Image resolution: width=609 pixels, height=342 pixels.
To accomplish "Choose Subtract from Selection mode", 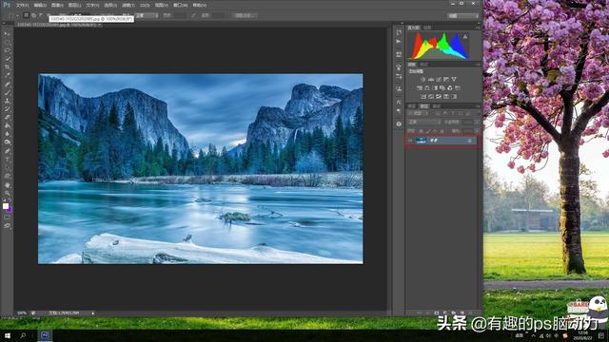I will coord(41,15).
